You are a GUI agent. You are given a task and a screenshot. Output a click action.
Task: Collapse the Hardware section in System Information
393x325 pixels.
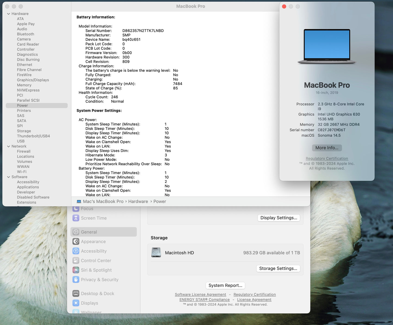(9, 14)
